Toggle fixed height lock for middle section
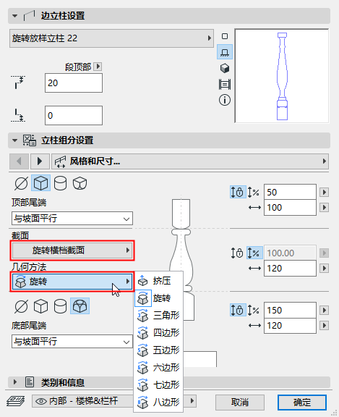The width and height of the screenshot is (339, 417). pos(237,253)
